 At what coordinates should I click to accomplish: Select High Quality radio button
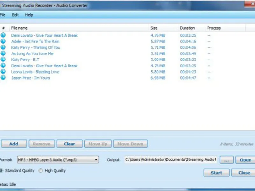coord(40,171)
